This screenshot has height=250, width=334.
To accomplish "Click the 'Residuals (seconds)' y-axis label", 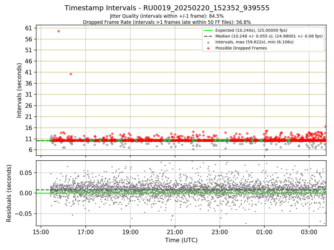I will point(9,193).
